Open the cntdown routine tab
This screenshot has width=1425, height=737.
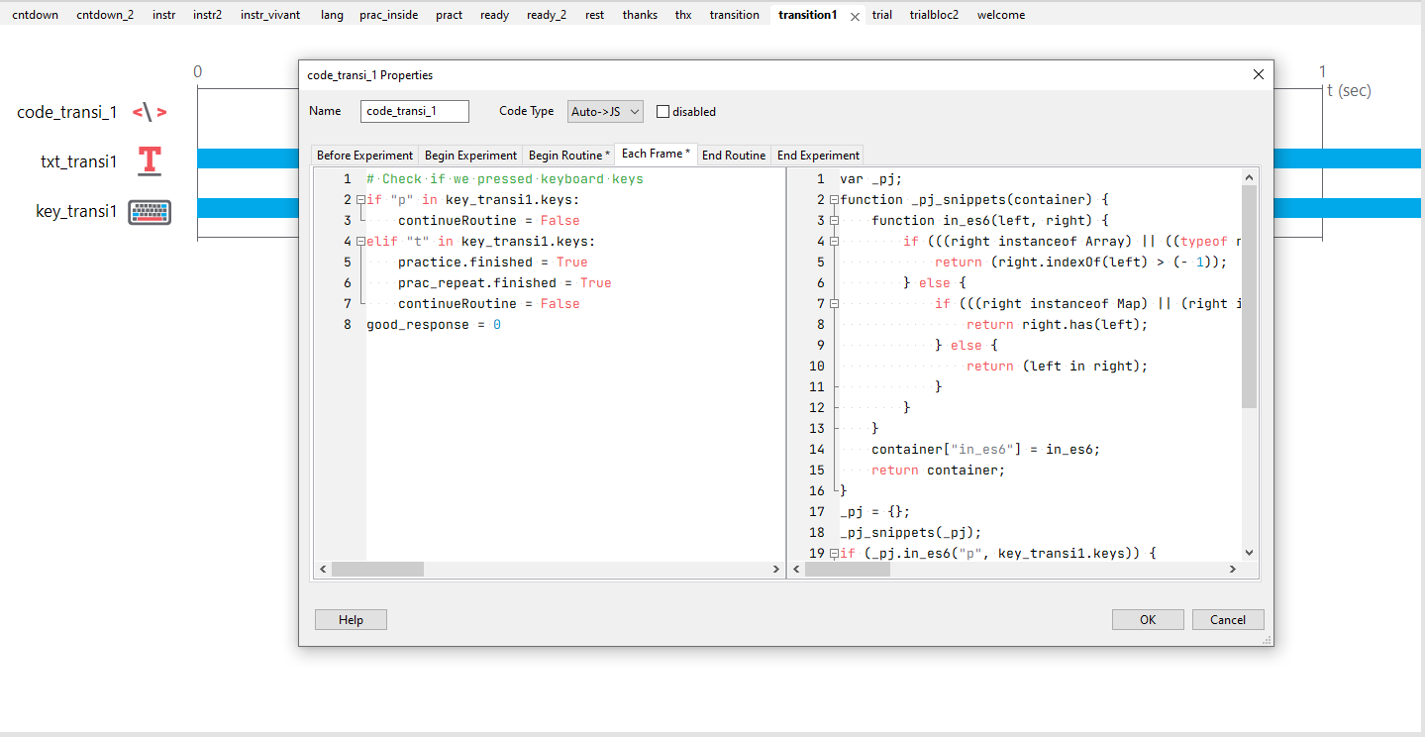[36, 15]
